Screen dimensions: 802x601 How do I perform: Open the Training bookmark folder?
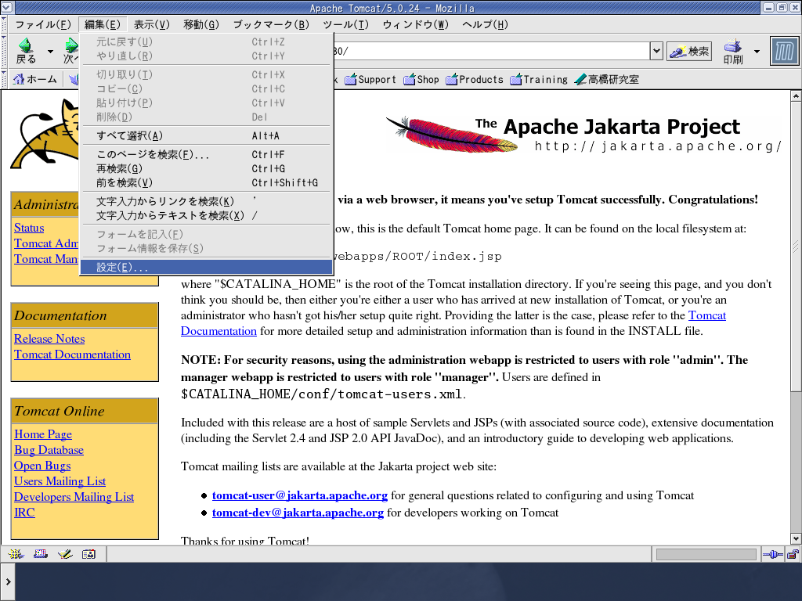539,79
